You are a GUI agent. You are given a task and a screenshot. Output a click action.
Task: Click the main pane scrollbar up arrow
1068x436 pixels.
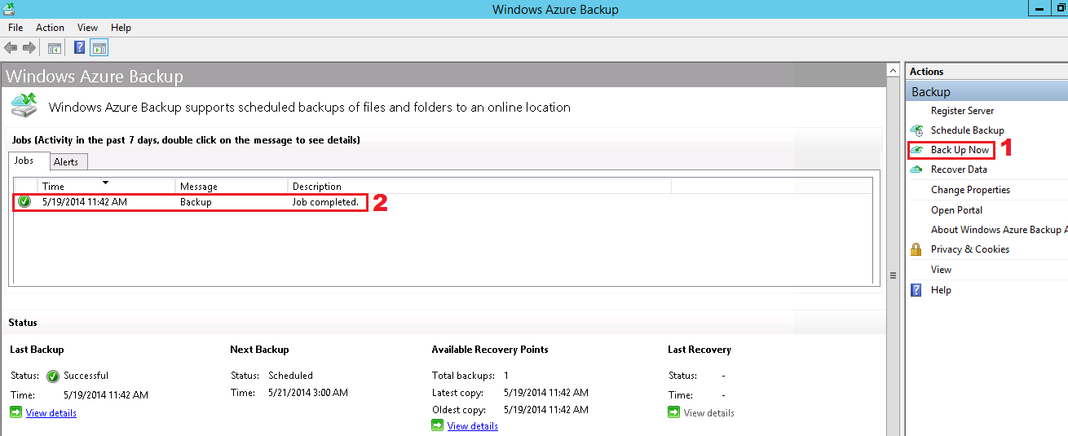[x=893, y=72]
